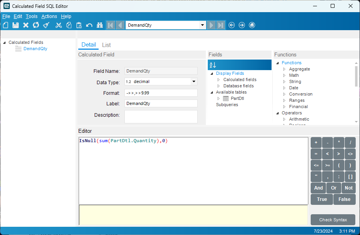Collapse the Display Fields tree node

(x=212, y=73)
